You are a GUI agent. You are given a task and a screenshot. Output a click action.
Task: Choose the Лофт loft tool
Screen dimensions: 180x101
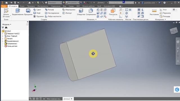[x=37, y=13]
